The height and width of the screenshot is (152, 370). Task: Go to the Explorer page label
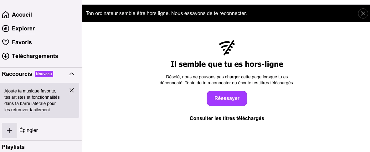(x=23, y=29)
